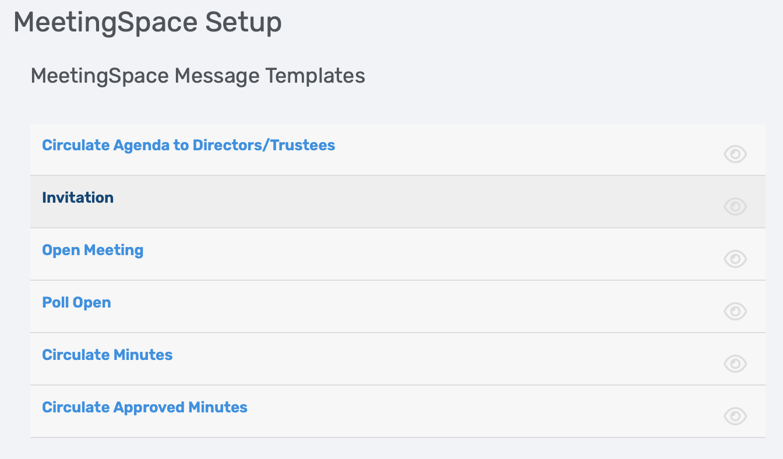Click the MeetingSpace Setup page title
783x459 pixels.
(147, 23)
